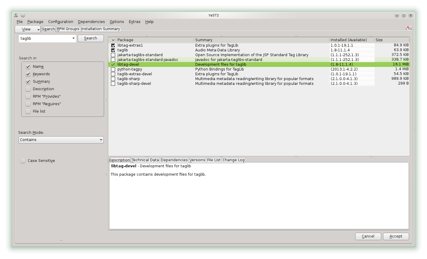
Task: Focus the search text field containing taglib
Action: click(45, 39)
